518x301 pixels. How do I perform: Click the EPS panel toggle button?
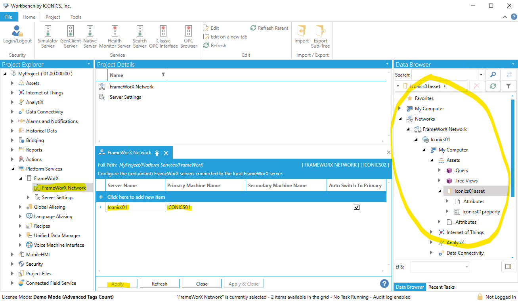point(508,266)
